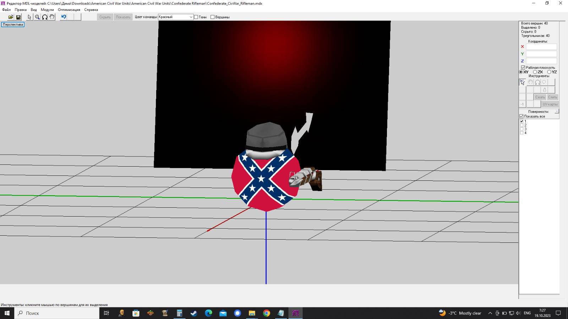The height and width of the screenshot is (319, 568).
Task: Click the Y coordinate input field
Action: pos(541,54)
